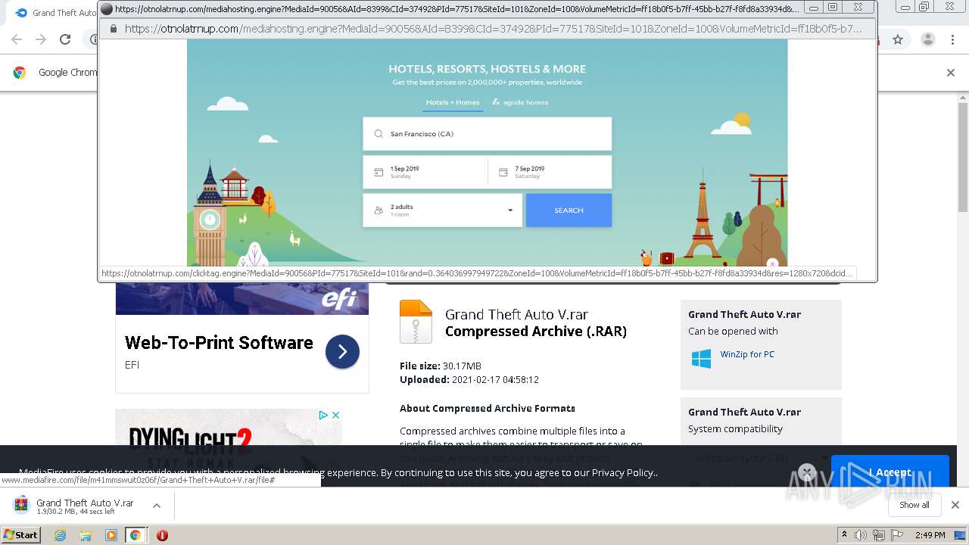The height and width of the screenshot is (545, 969).
Task: Bookmark page with star icon
Action: pos(898,39)
